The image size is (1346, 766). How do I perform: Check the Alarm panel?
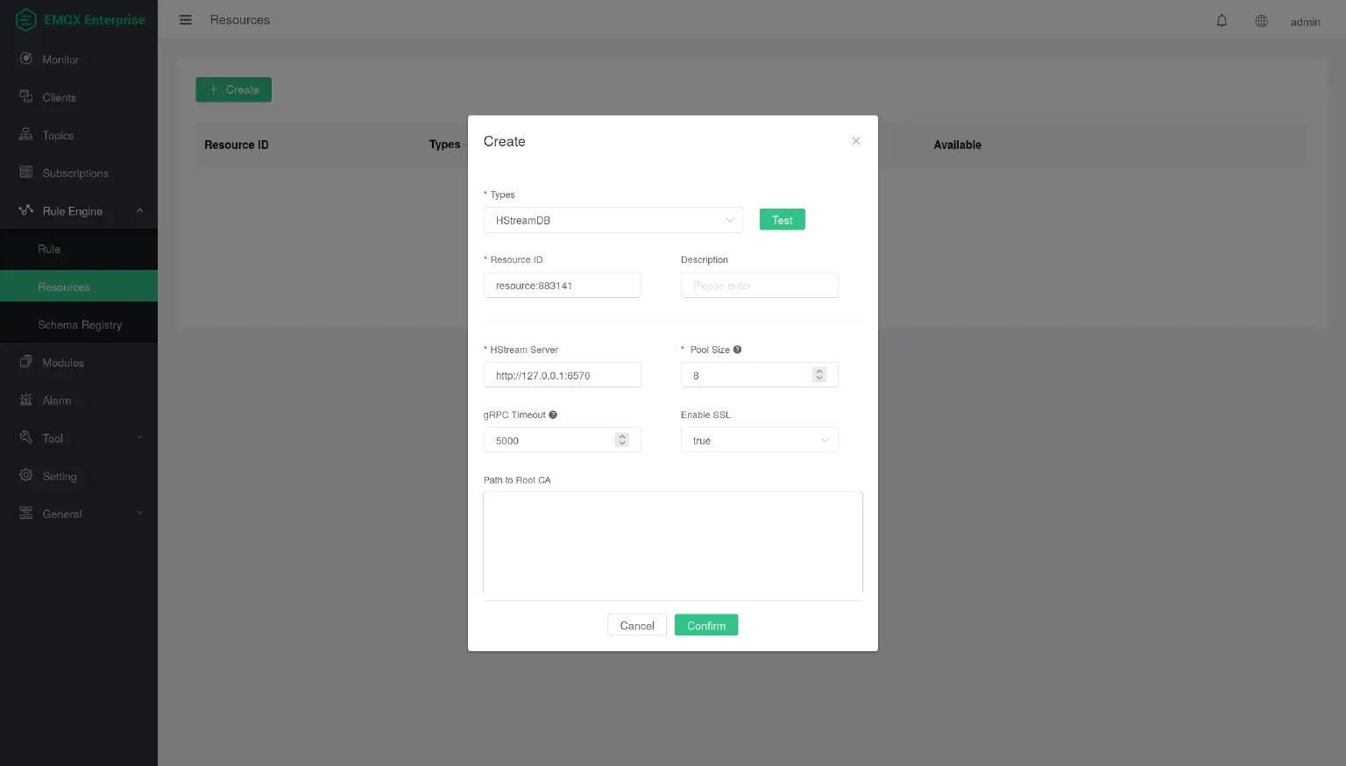click(56, 400)
